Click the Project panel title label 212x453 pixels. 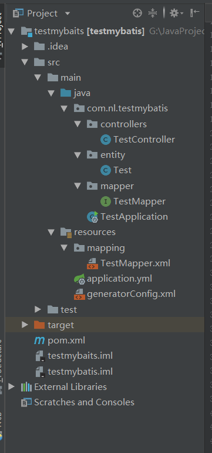click(x=42, y=14)
